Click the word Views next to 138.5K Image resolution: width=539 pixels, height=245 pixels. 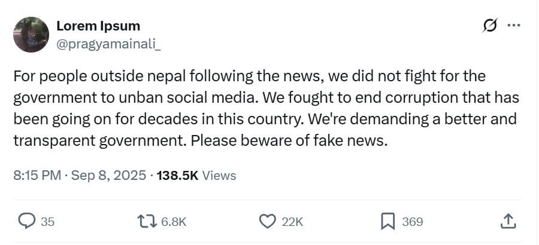click(x=219, y=176)
